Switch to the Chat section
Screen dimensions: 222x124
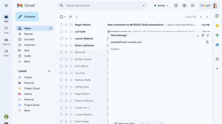6,30
